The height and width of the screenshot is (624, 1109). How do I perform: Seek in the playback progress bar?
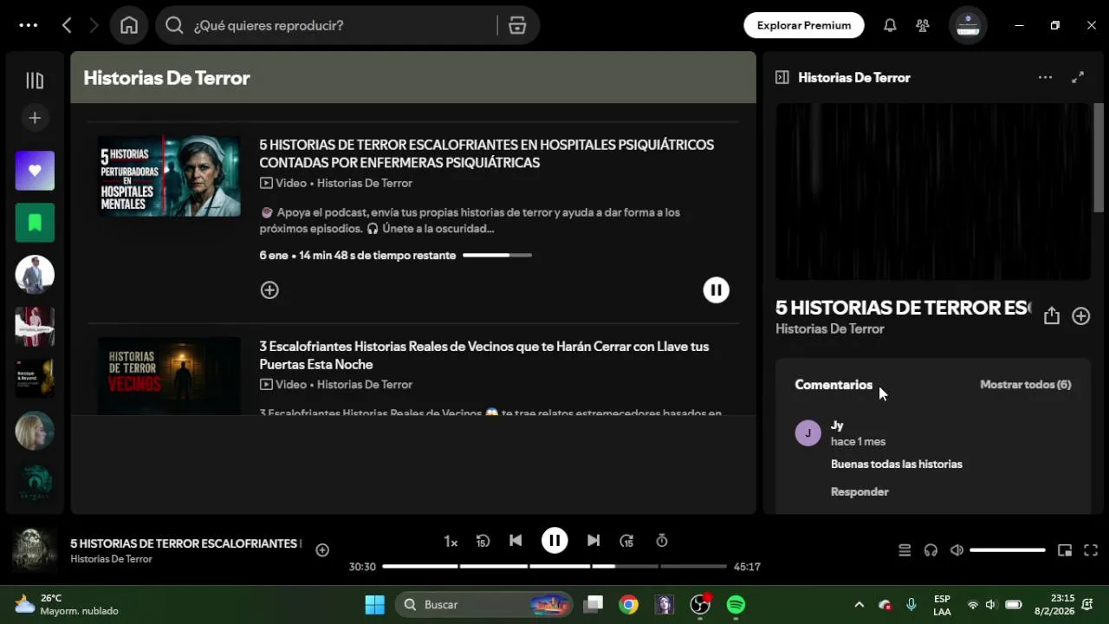click(x=554, y=566)
